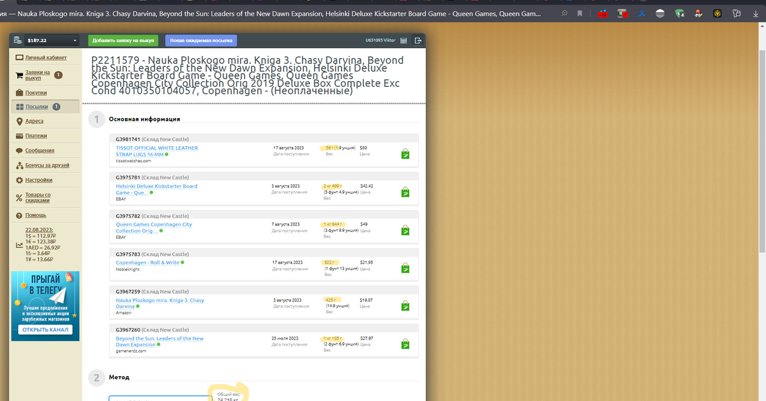The image size is (766, 401).
Task: Open the green bag icon for Nauka Ploskogo mira row
Action: (405, 306)
